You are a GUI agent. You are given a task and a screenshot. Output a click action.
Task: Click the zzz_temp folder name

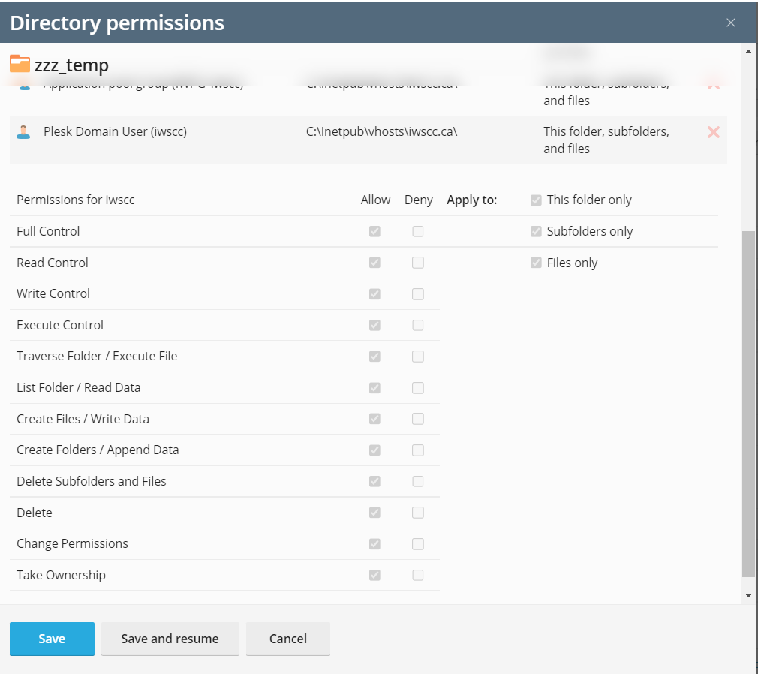pos(71,65)
